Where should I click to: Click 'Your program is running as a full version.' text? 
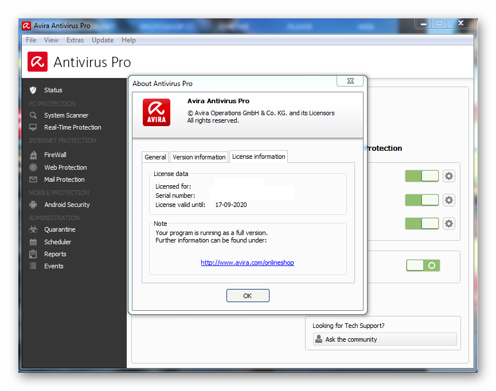click(212, 233)
